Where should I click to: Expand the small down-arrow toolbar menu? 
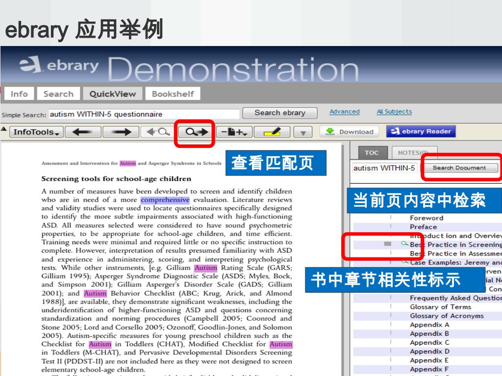point(303,132)
